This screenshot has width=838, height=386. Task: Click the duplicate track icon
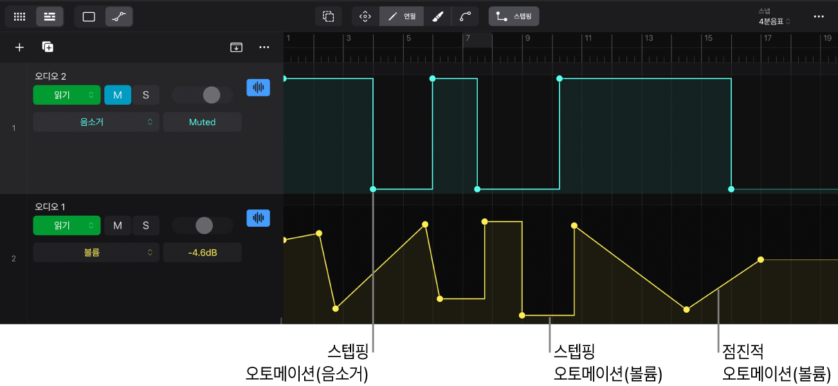(48, 48)
